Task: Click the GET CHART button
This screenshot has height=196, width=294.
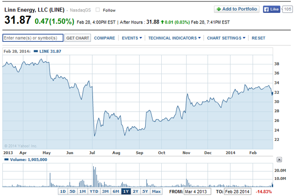Action: (78, 38)
